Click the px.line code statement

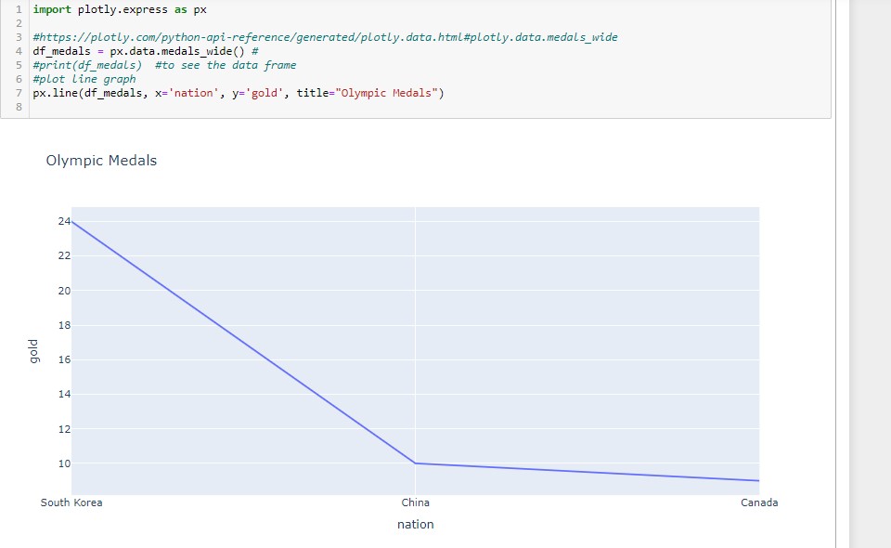[238, 93]
